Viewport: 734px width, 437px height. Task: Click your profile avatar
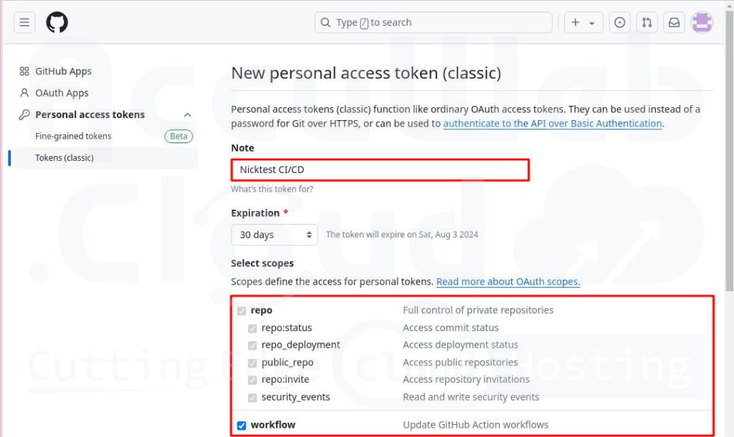click(702, 21)
